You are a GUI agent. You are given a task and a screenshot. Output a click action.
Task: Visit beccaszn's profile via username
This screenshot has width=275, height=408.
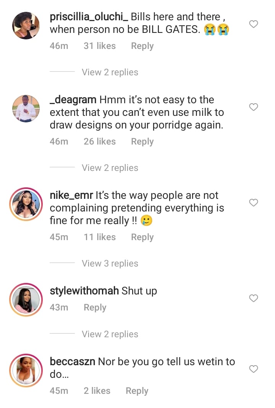pos(73,361)
